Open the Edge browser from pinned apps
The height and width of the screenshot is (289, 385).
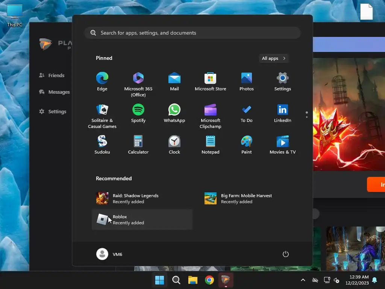[102, 82]
